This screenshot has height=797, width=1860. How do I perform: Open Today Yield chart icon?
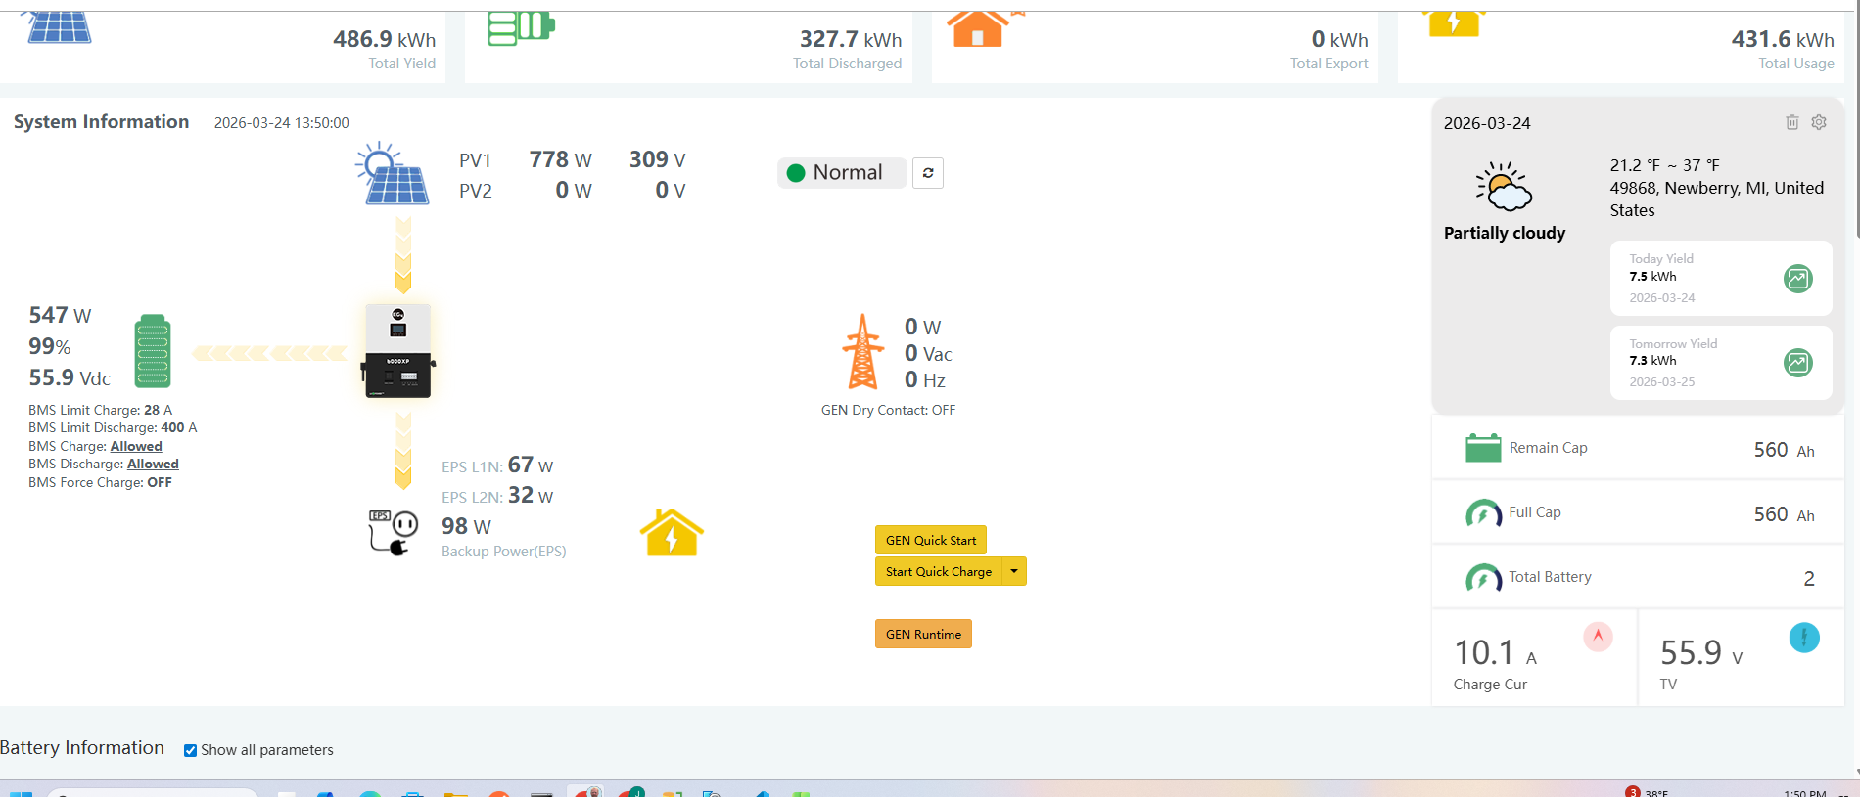click(1797, 279)
